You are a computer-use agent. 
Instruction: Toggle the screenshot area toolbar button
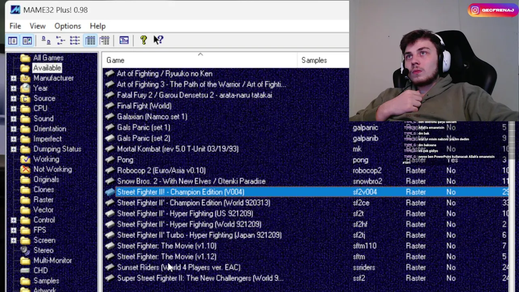[x=27, y=40]
